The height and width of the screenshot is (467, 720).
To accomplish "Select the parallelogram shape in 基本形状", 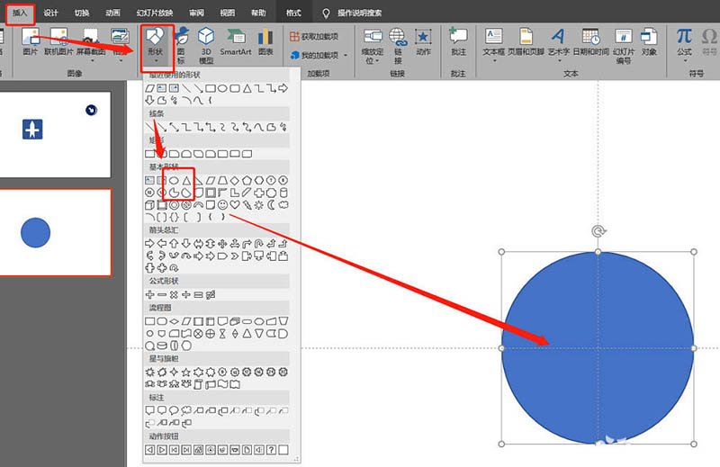I will coord(211,181).
